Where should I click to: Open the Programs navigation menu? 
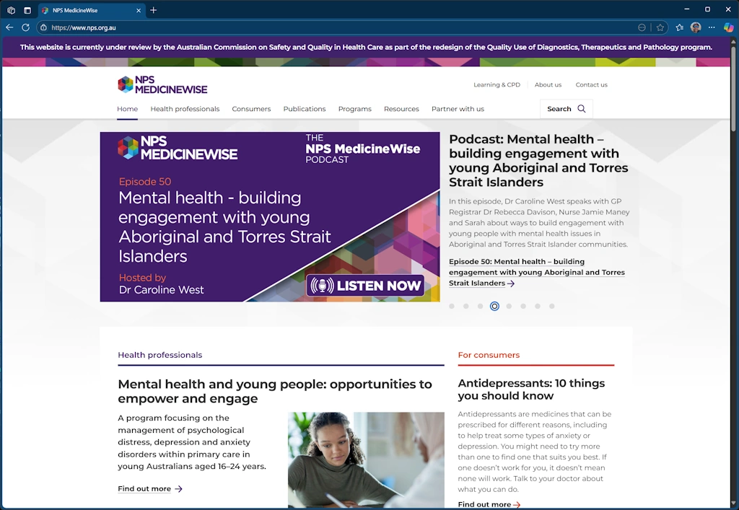355,109
